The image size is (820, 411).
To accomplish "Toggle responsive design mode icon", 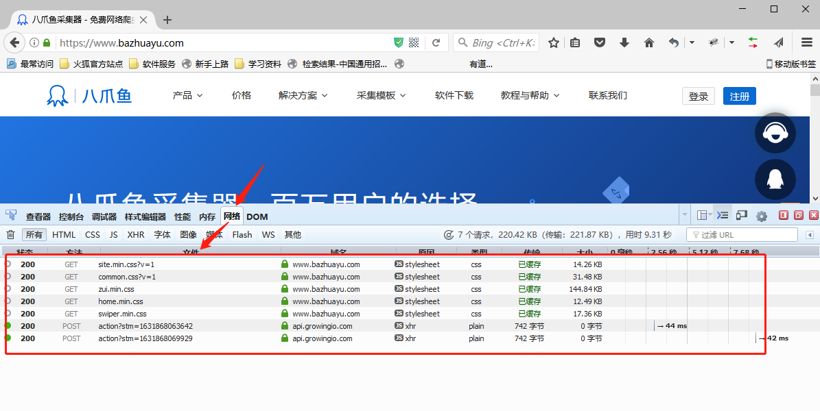I will [x=742, y=215].
